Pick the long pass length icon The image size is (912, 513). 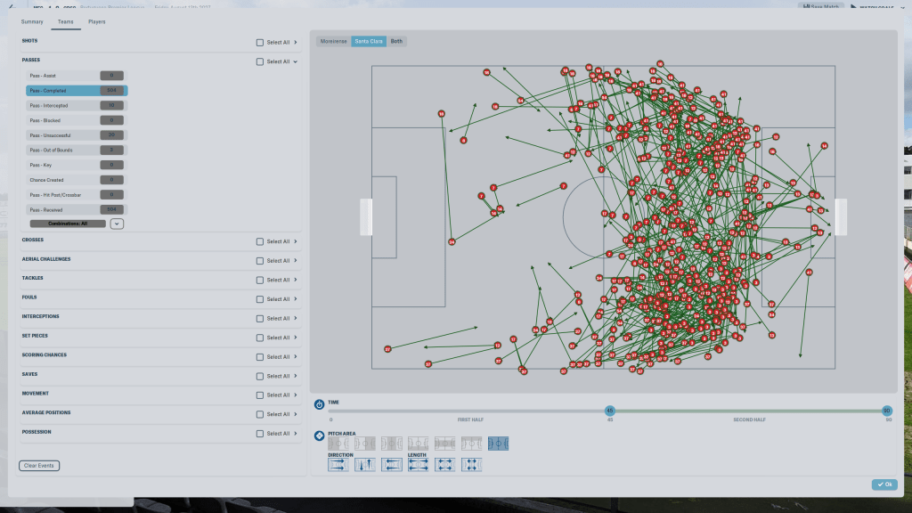click(x=419, y=464)
